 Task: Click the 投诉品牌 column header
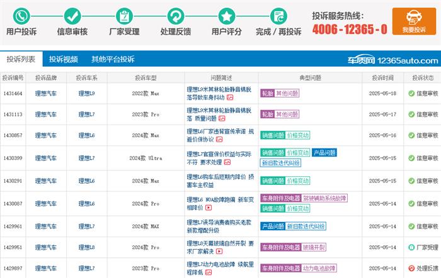[46, 78]
